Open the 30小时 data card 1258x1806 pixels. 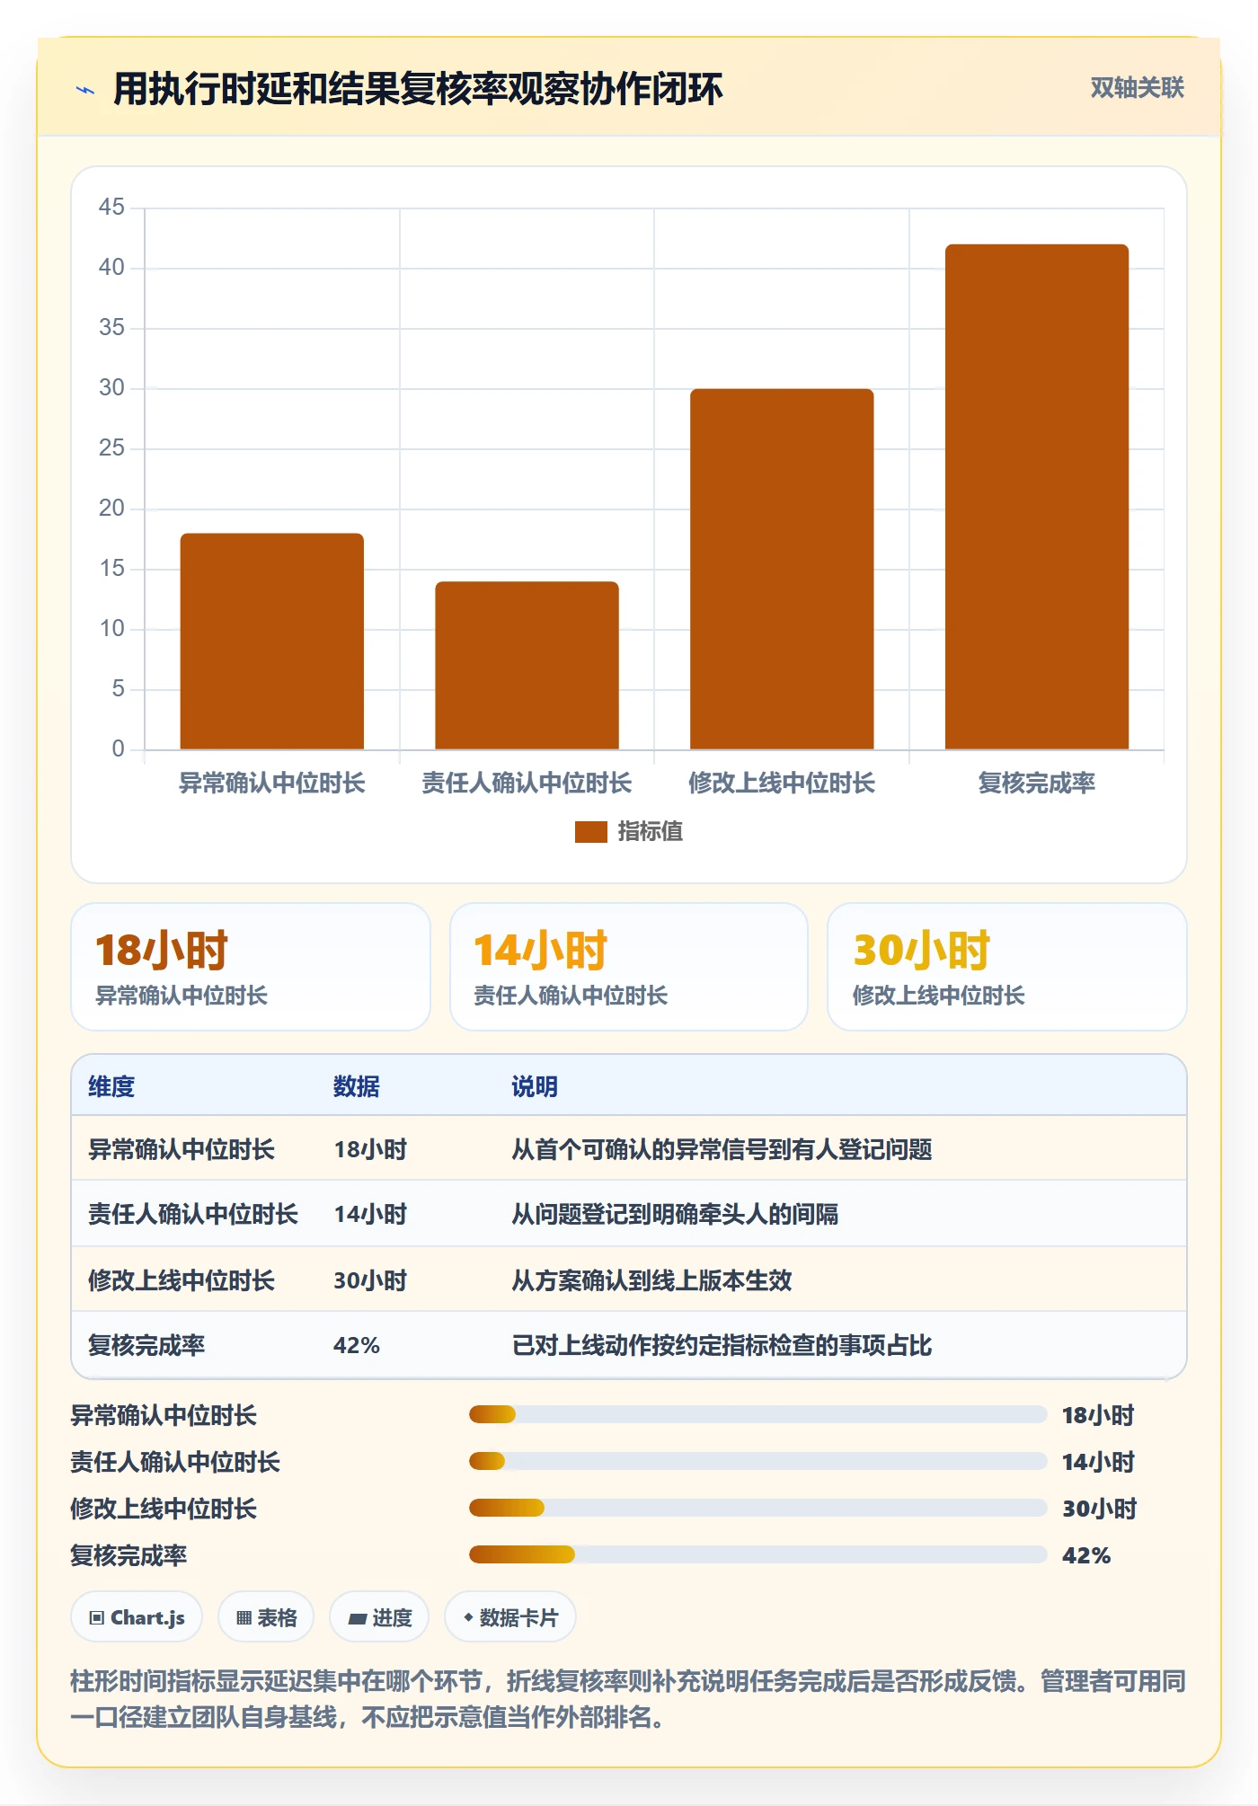(1007, 967)
